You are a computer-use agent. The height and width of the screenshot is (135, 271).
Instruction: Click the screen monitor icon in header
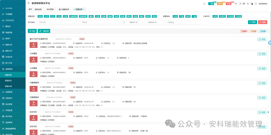pos(244,4)
